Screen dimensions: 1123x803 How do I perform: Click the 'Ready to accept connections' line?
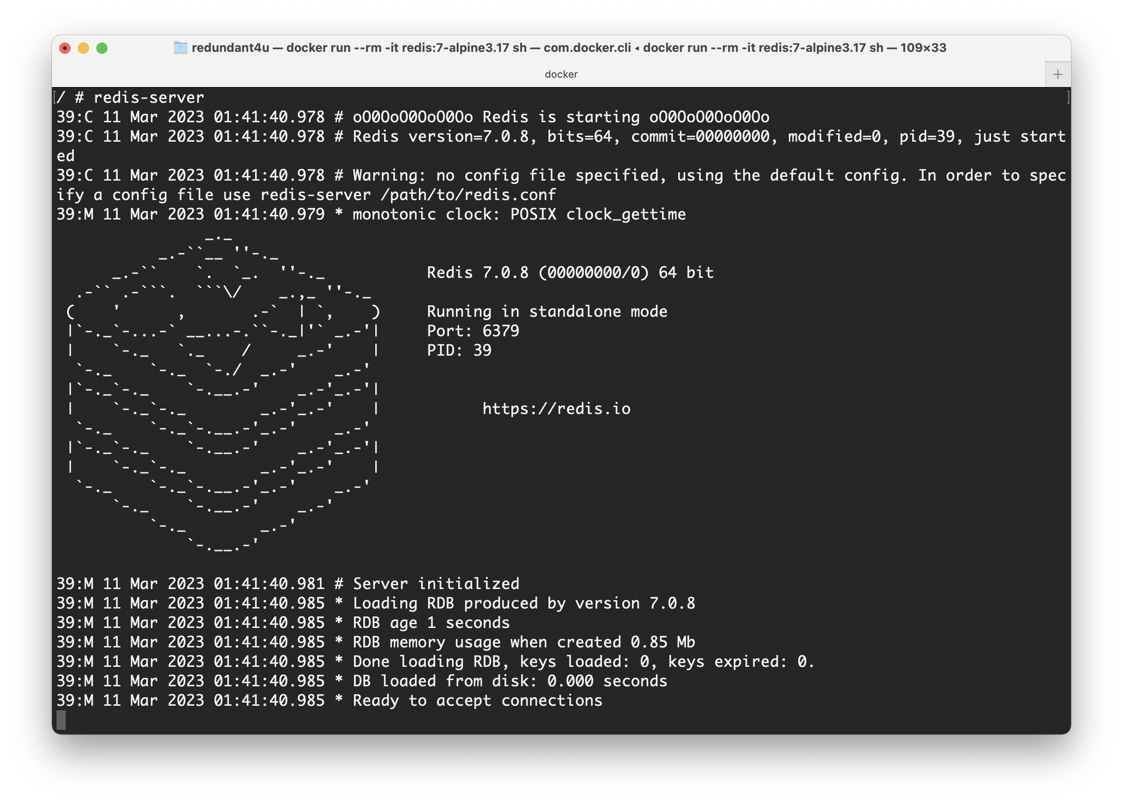[x=329, y=701]
